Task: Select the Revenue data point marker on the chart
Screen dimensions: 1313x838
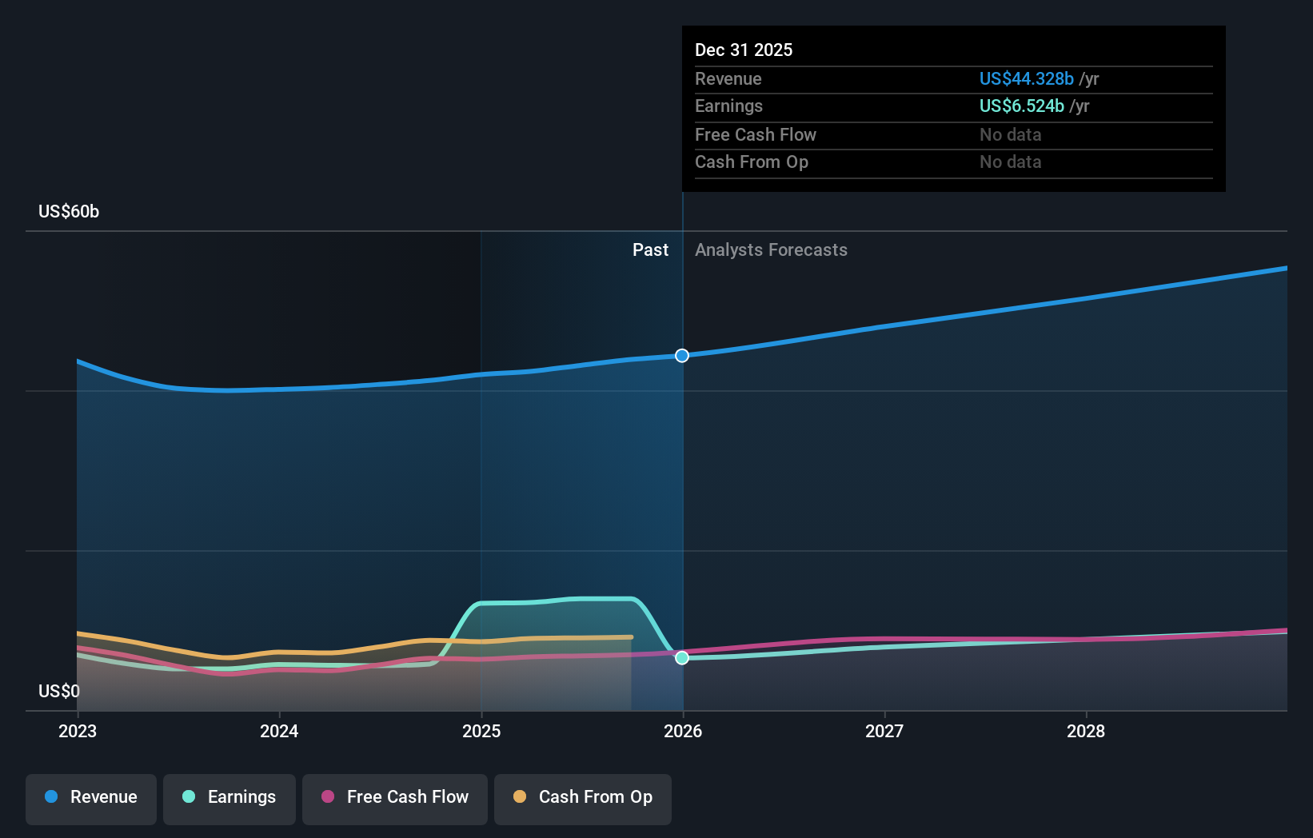Action: pyautogui.click(x=681, y=355)
